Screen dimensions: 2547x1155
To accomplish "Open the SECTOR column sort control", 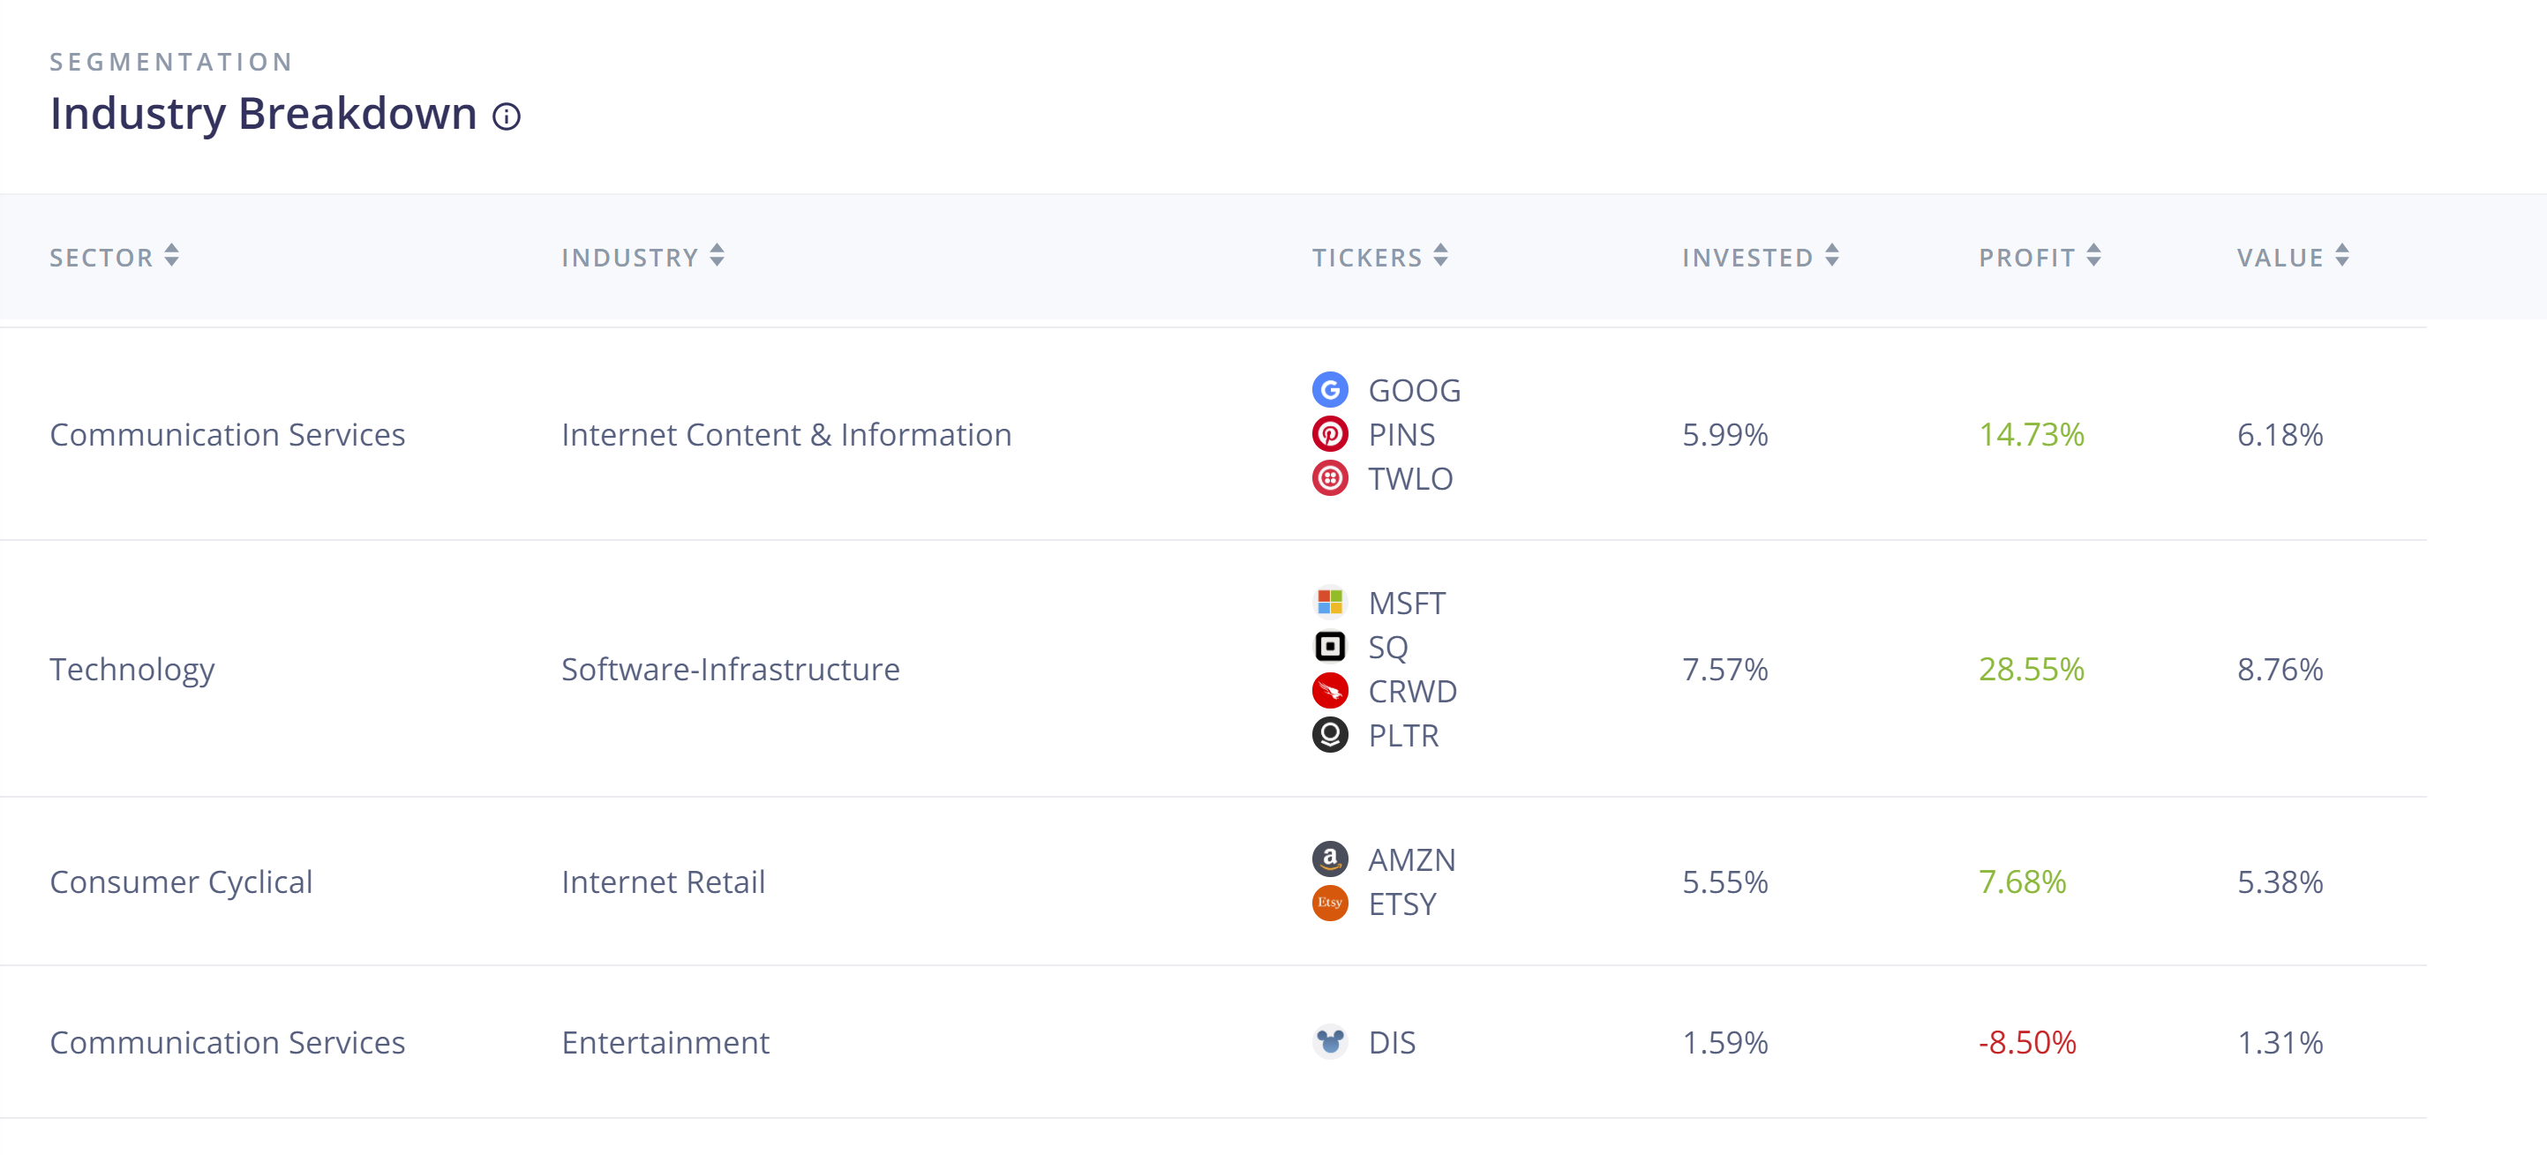I will 172,256.
